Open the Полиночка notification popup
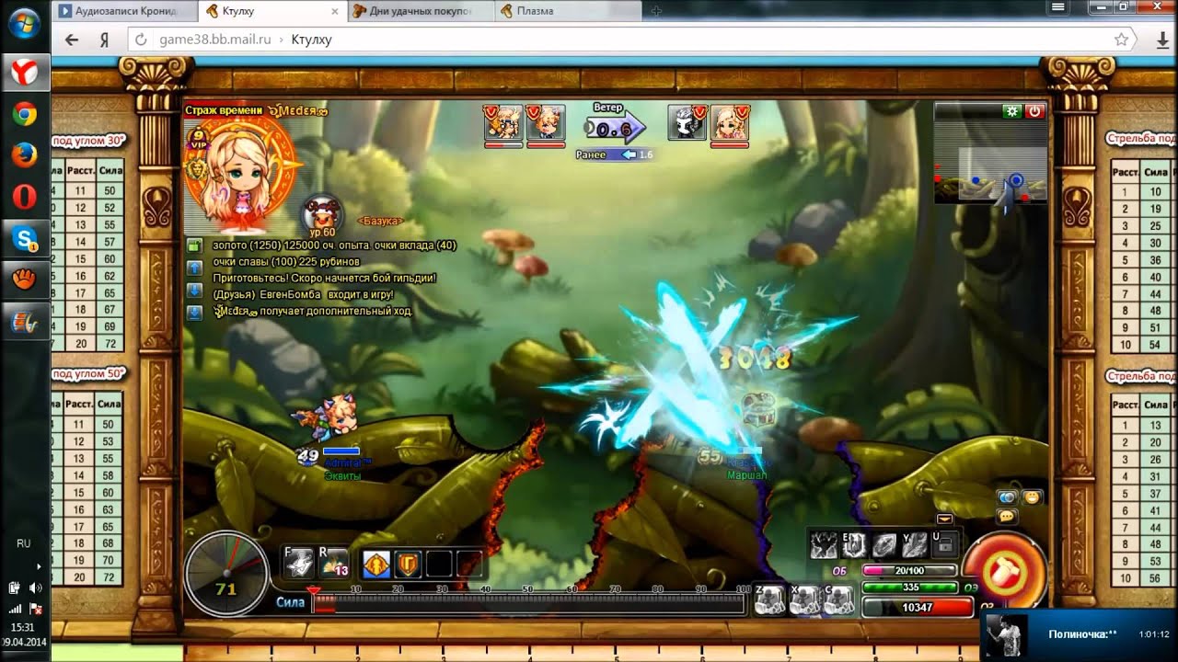The height and width of the screenshot is (662, 1178). (1079, 634)
